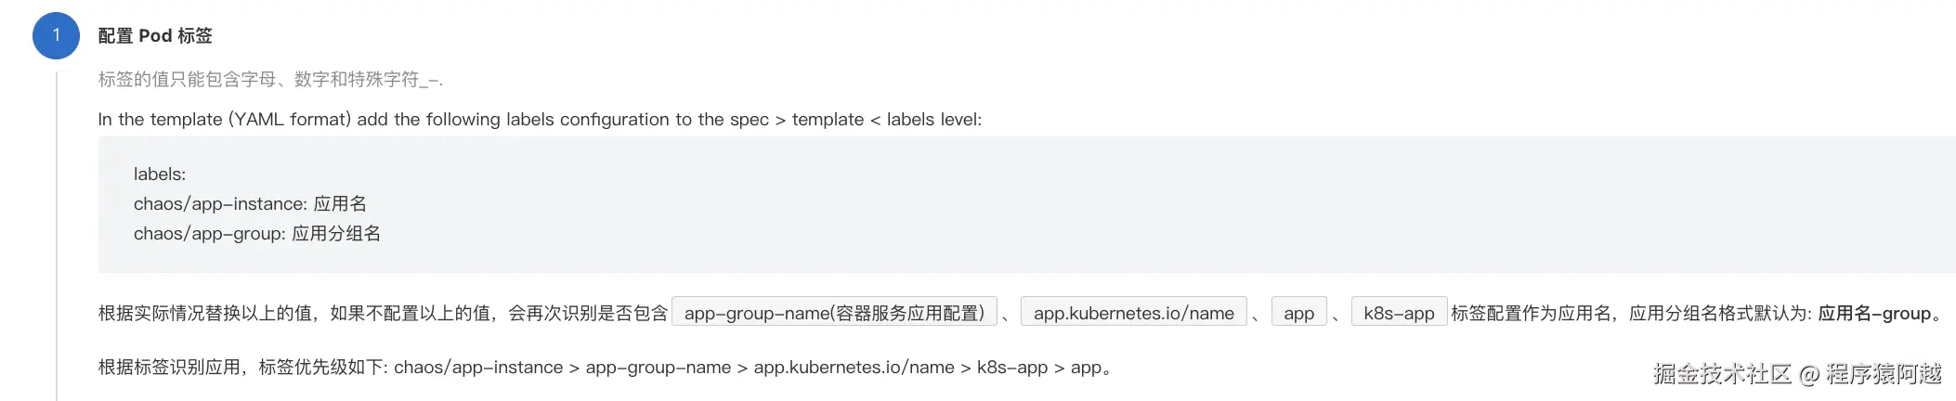1956x401 pixels.
Task: Click app.kubernetes.io/name in the priority order line
Action: (x=854, y=368)
